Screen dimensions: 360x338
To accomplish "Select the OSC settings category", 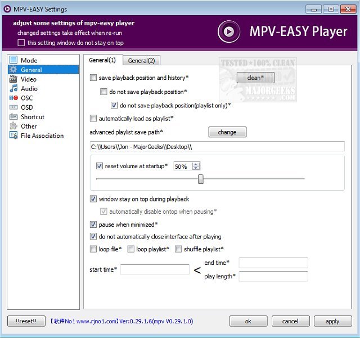I will pyautogui.click(x=26, y=98).
